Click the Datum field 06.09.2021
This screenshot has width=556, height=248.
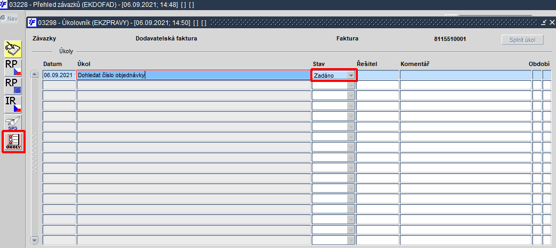pyautogui.click(x=59, y=75)
